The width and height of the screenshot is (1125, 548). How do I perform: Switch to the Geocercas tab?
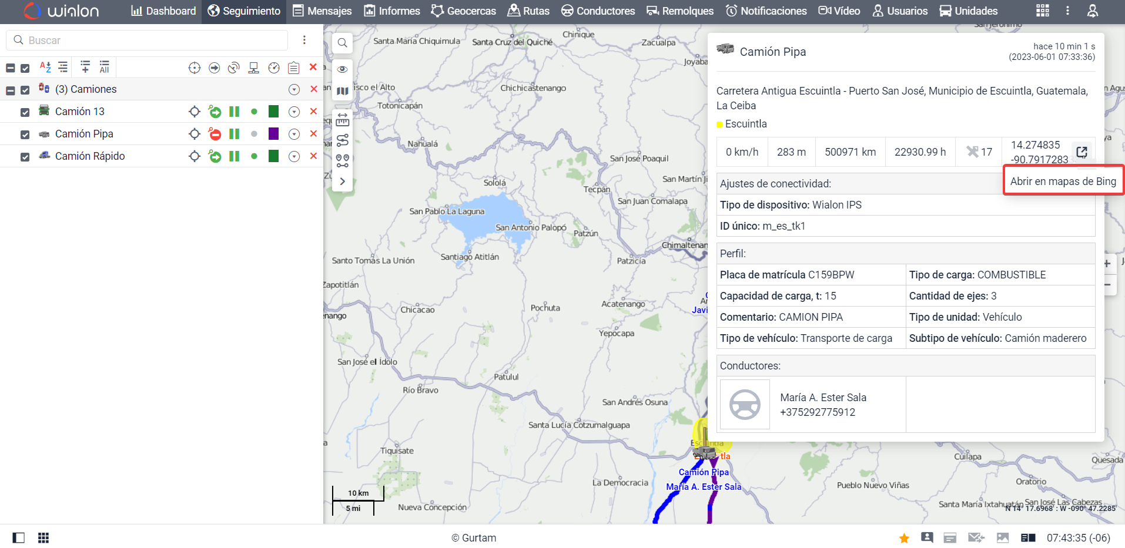[463, 11]
